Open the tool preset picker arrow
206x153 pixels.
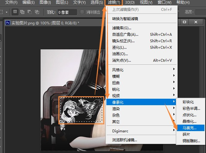coord(6,12)
